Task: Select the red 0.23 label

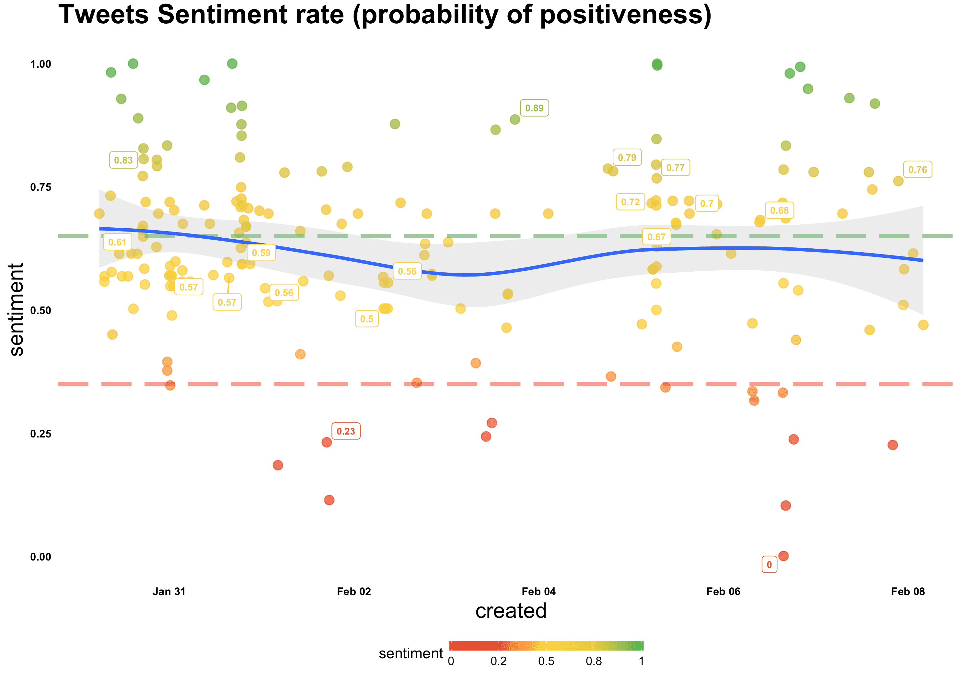Action: [x=346, y=431]
